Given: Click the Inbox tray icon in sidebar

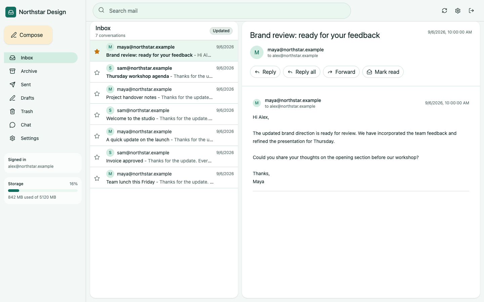Looking at the screenshot, I should 12,58.
